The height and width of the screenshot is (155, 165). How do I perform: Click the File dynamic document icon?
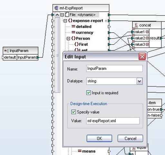[67, 15]
